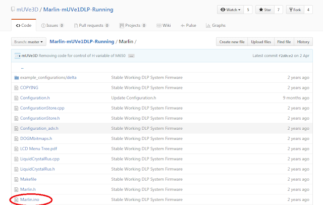
Task: Click the file icon beside COPYING
Action: click(16, 88)
